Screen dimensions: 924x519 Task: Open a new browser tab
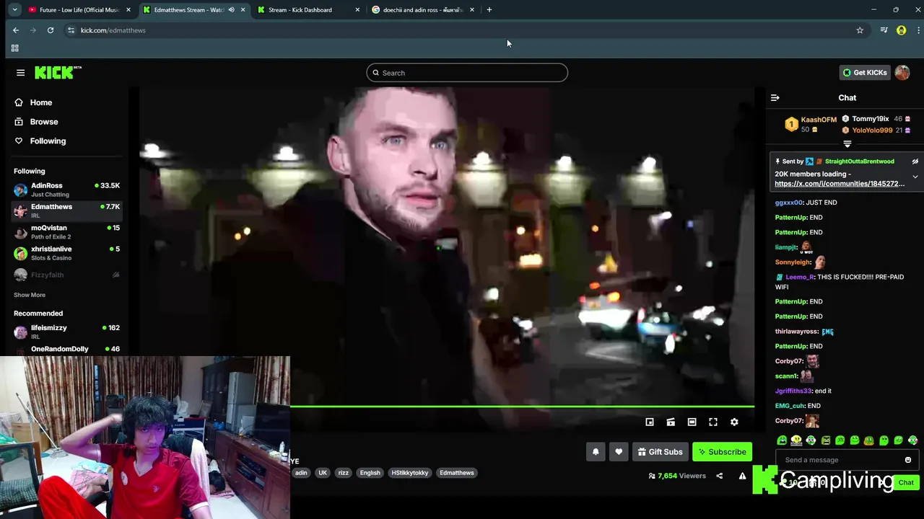(x=489, y=10)
